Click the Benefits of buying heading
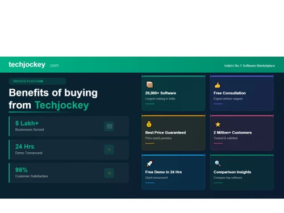 pyautogui.click(x=53, y=93)
